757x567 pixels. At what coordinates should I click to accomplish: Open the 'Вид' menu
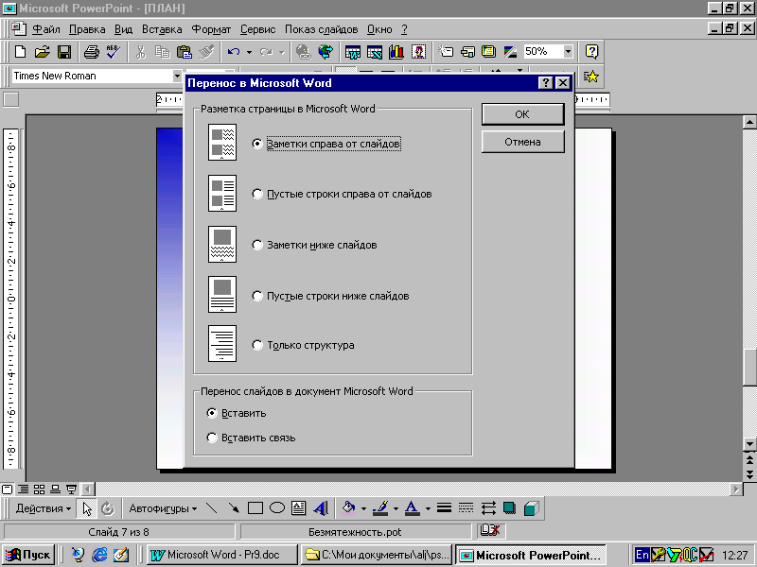click(123, 29)
